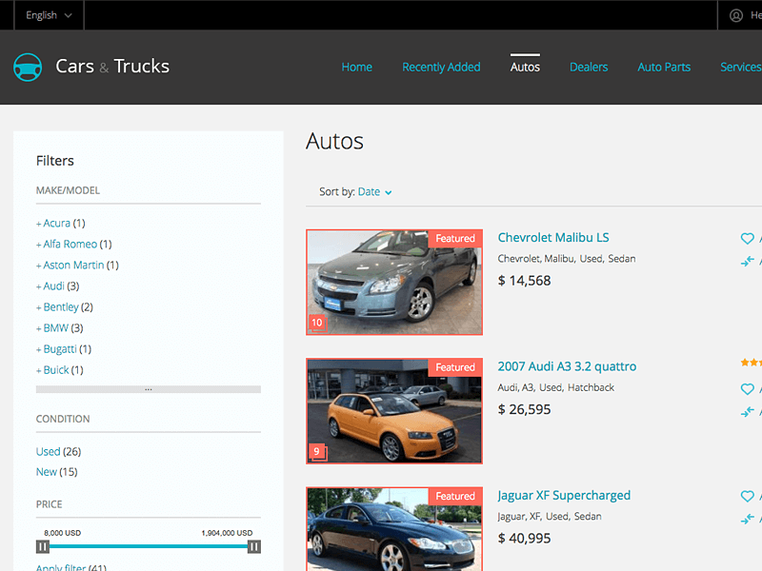Open the Chevrolet Malibu LS listing title
This screenshot has height=571, width=762.
click(553, 237)
